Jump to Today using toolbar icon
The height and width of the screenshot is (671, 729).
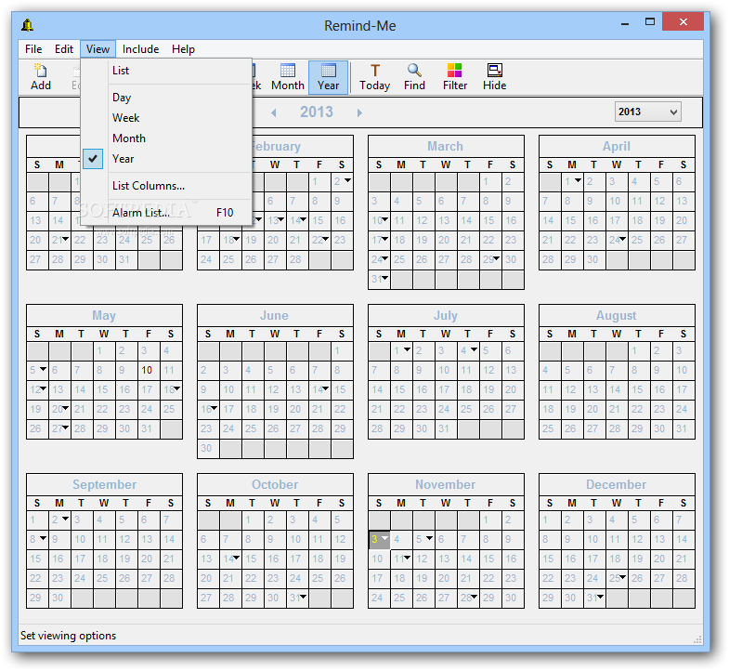[x=375, y=77]
